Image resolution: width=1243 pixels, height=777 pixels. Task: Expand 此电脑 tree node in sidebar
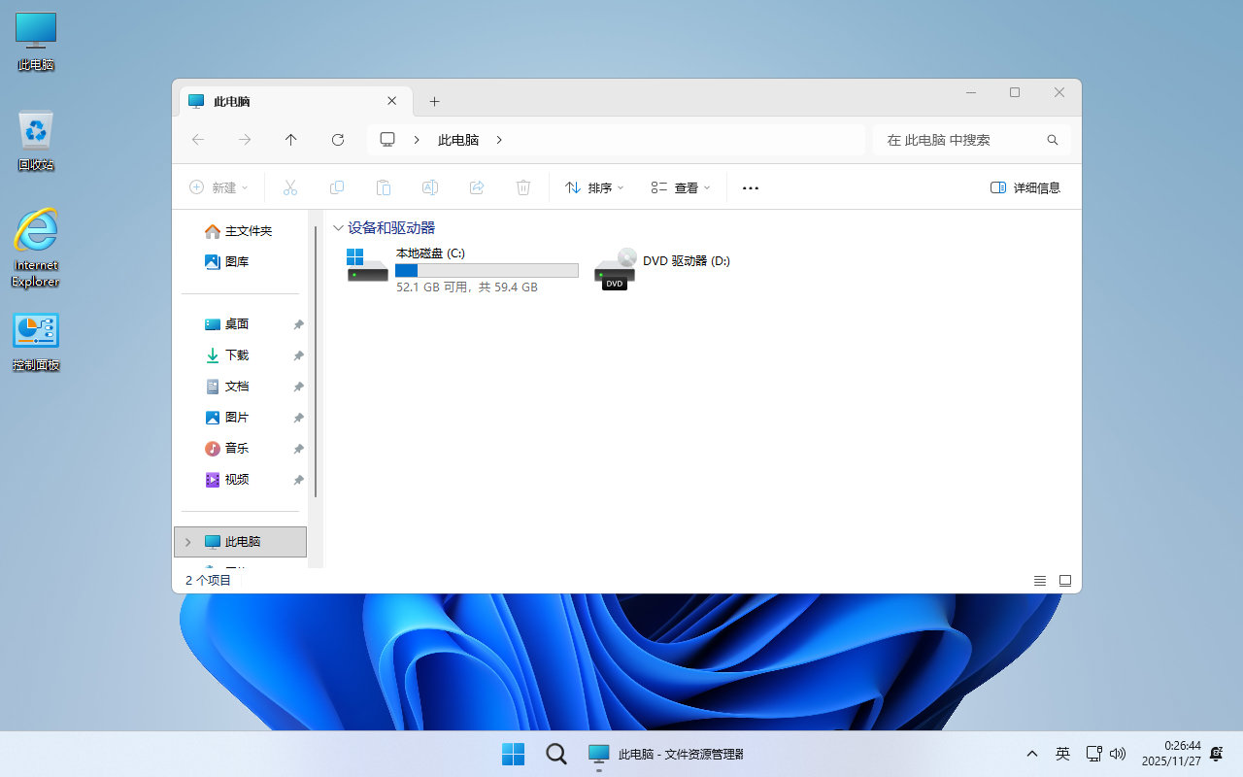click(x=187, y=542)
